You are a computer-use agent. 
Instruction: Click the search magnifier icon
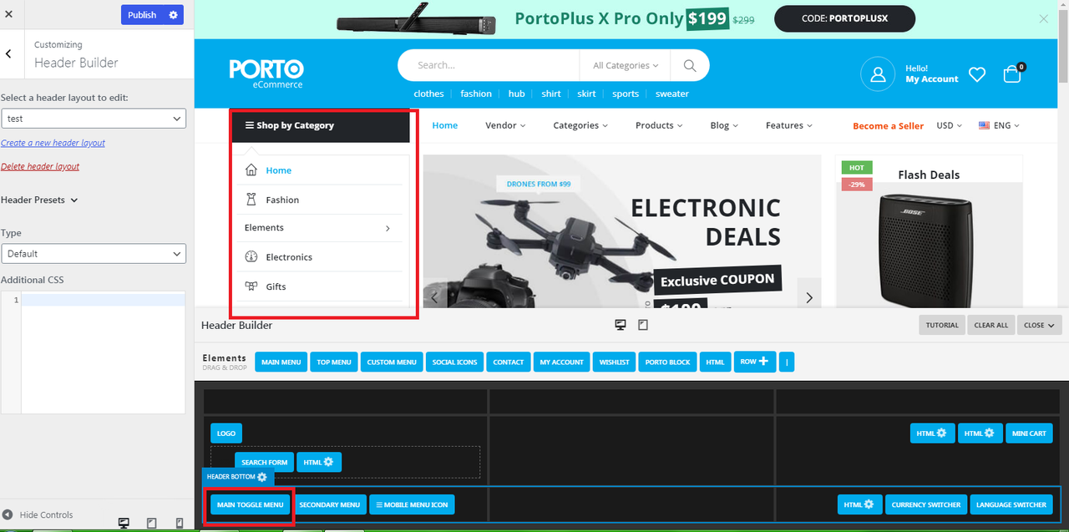coord(689,65)
